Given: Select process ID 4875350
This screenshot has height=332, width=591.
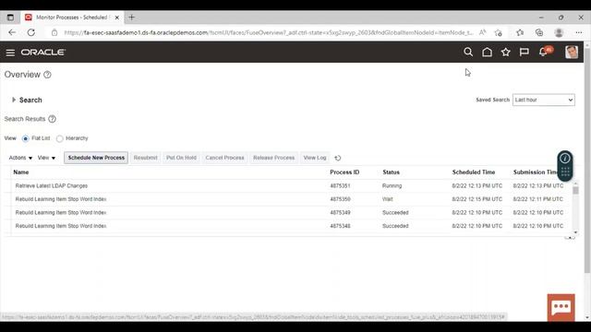Looking at the screenshot, I should [x=340, y=199].
